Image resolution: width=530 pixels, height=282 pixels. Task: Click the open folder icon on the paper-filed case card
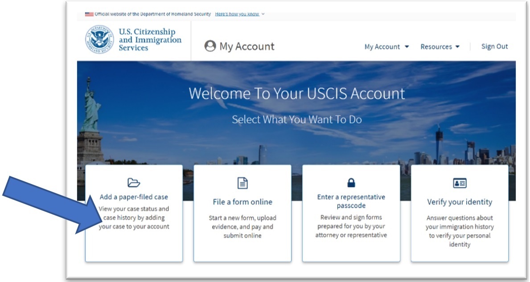[x=134, y=182]
